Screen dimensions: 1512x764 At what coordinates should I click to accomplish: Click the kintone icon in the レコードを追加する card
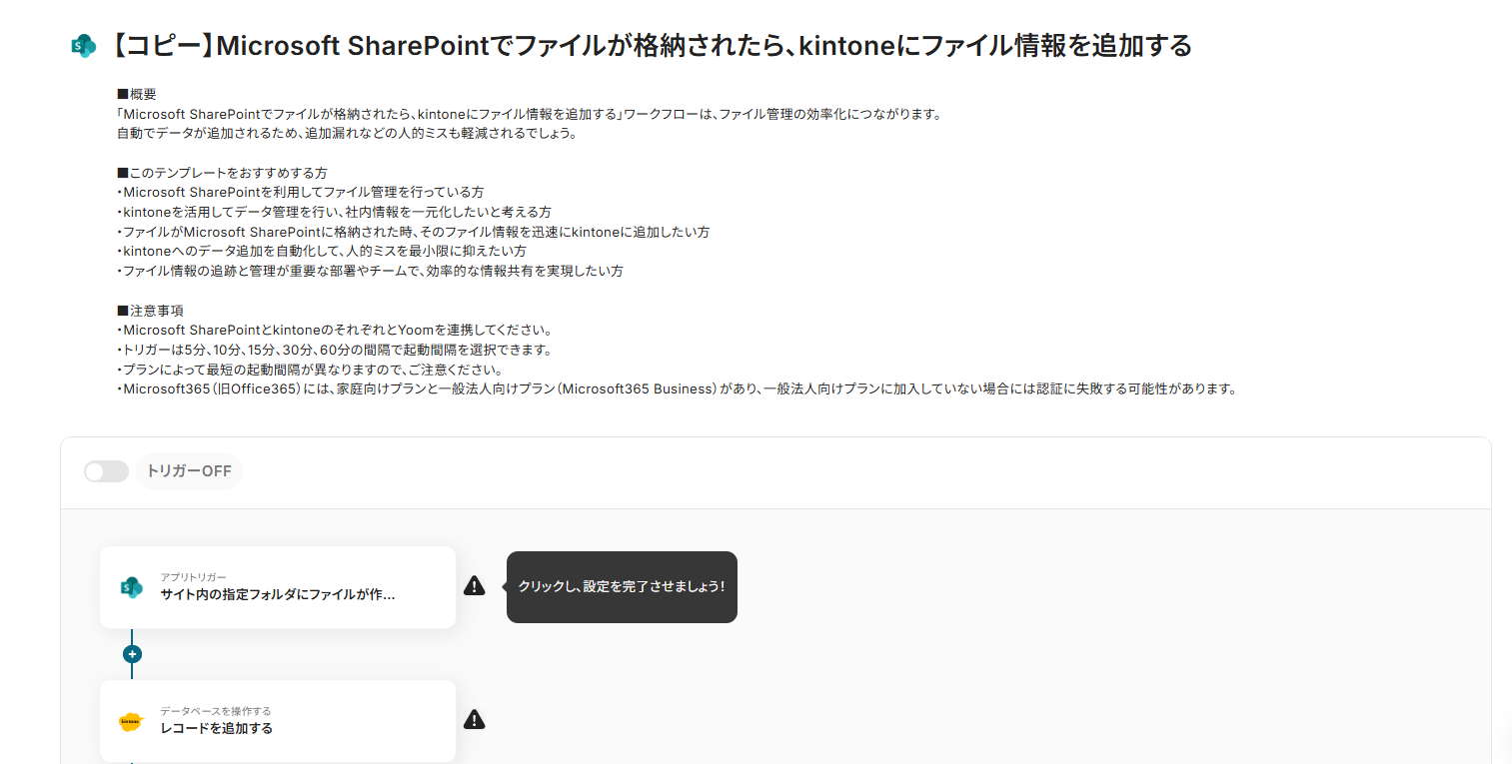click(132, 721)
